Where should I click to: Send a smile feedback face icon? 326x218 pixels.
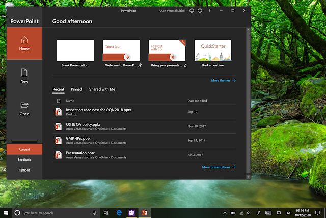[x=192, y=11]
